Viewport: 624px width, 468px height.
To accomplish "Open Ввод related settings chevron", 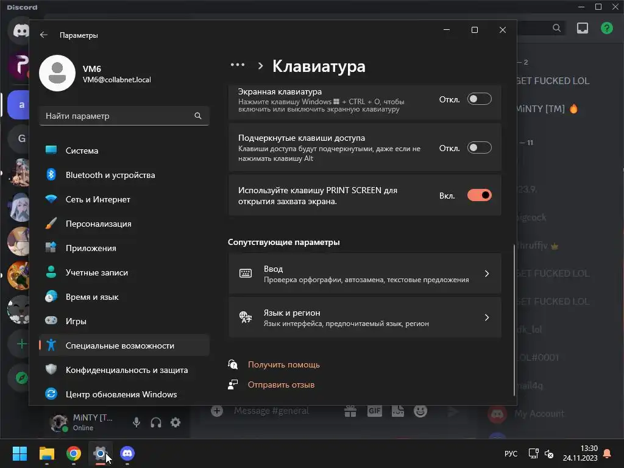I will pyautogui.click(x=487, y=274).
